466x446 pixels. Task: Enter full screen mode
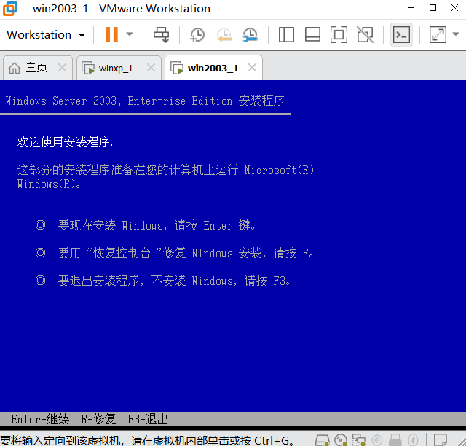tap(339, 34)
